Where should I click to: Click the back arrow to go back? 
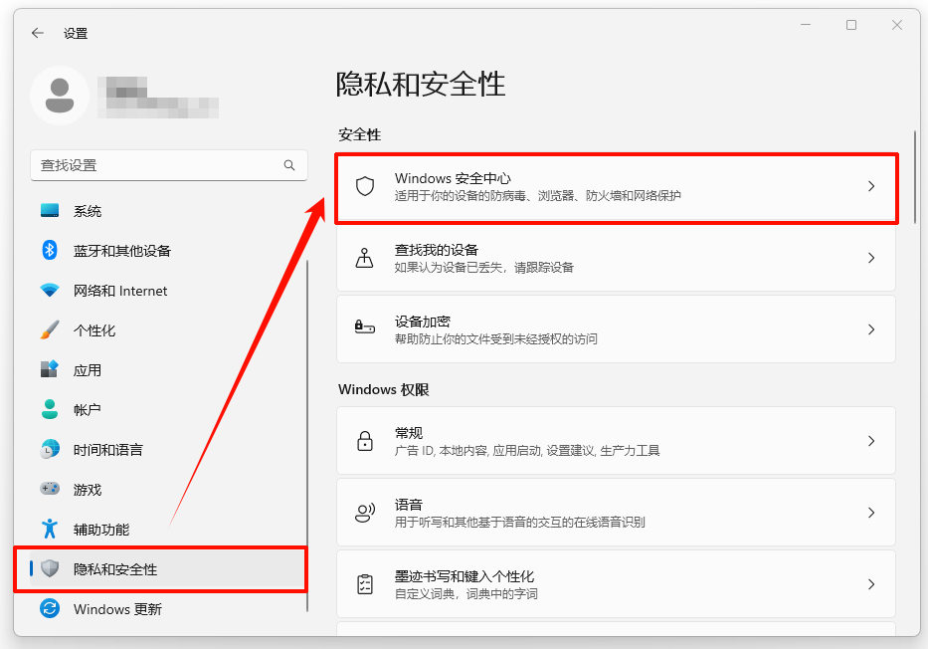click(x=37, y=33)
